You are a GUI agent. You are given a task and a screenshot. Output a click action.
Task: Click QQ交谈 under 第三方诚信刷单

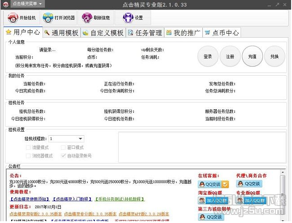(x=211, y=217)
